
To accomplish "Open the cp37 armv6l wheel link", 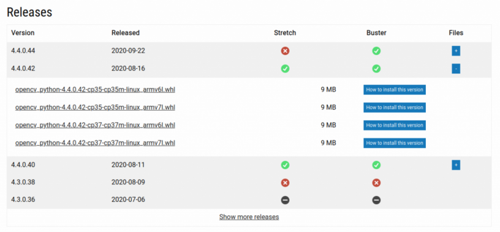I will [x=95, y=125].
